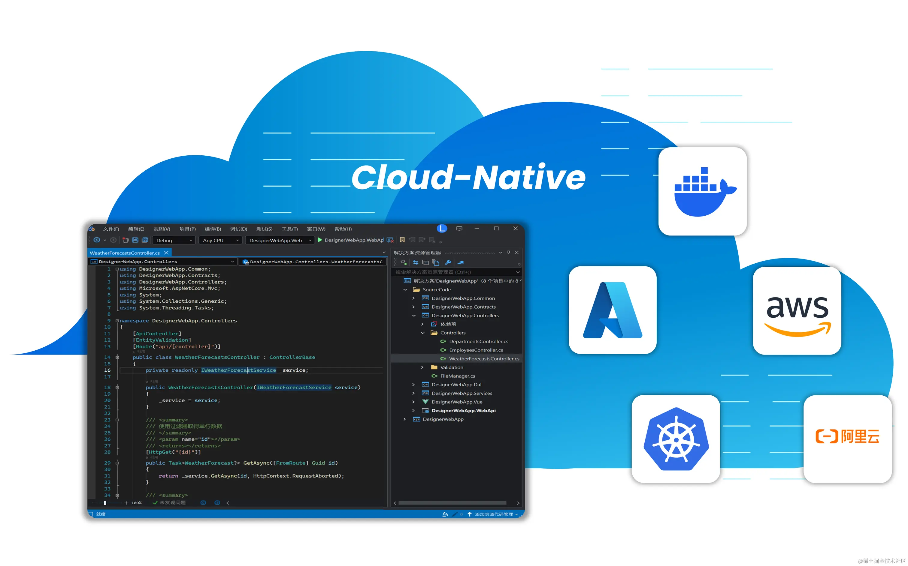This screenshot has width=908, height=566.
Task: Open the 调试(D) menu
Action: (238, 229)
